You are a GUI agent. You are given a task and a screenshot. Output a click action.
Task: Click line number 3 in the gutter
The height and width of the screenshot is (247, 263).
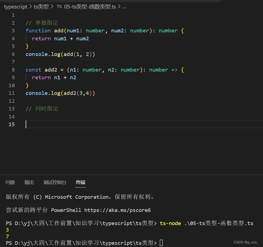tap(13, 30)
